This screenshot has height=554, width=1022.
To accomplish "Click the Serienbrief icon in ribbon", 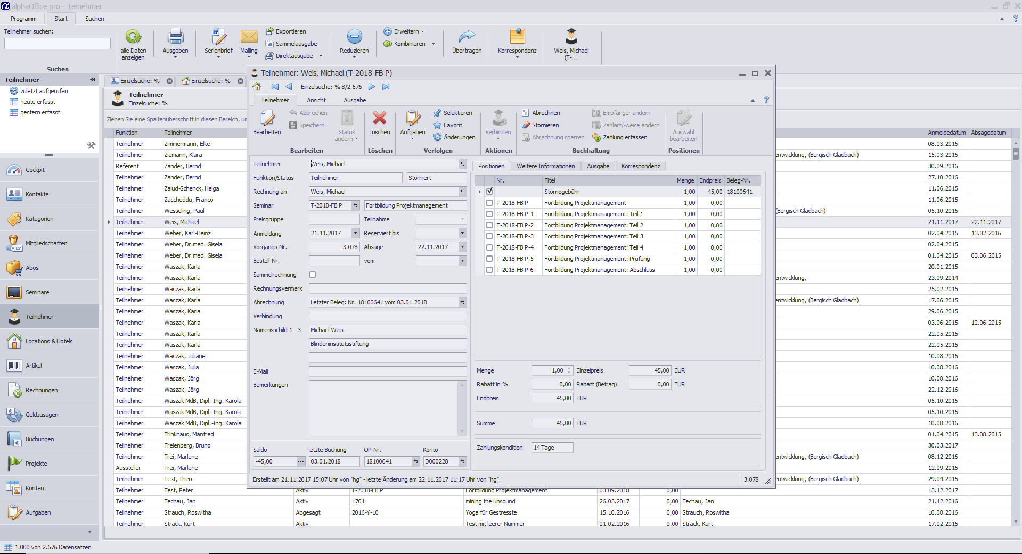I will click(x=218, y=37).
